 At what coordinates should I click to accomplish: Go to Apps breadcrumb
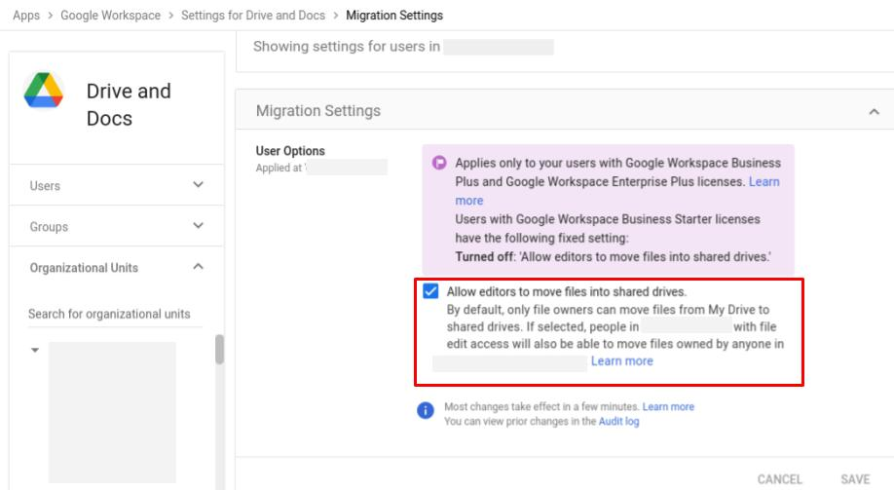tap(26, 16)
